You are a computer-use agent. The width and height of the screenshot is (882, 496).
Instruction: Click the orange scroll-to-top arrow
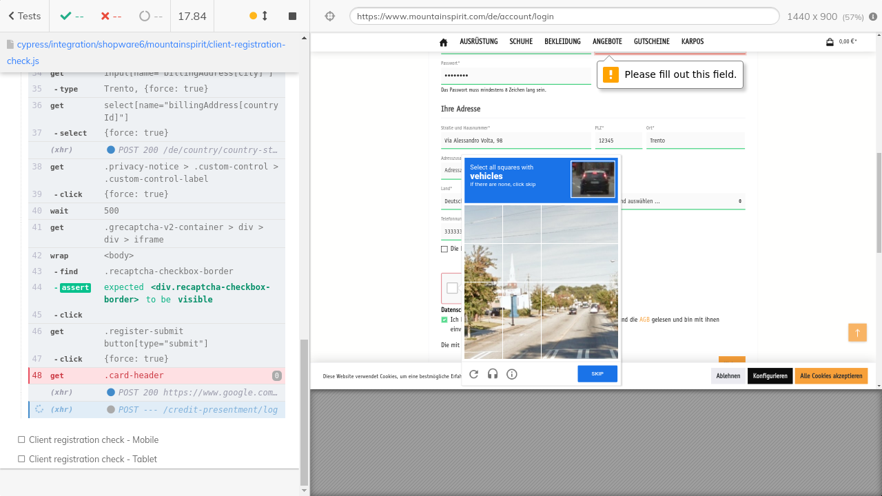click(x=857, y=332)
